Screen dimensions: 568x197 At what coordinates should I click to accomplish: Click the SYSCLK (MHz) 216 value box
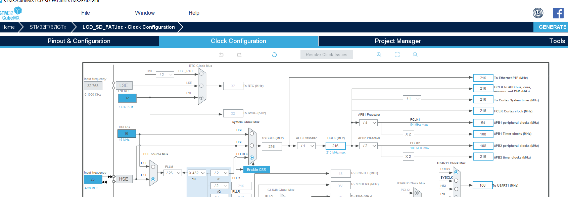pos(272,146)
